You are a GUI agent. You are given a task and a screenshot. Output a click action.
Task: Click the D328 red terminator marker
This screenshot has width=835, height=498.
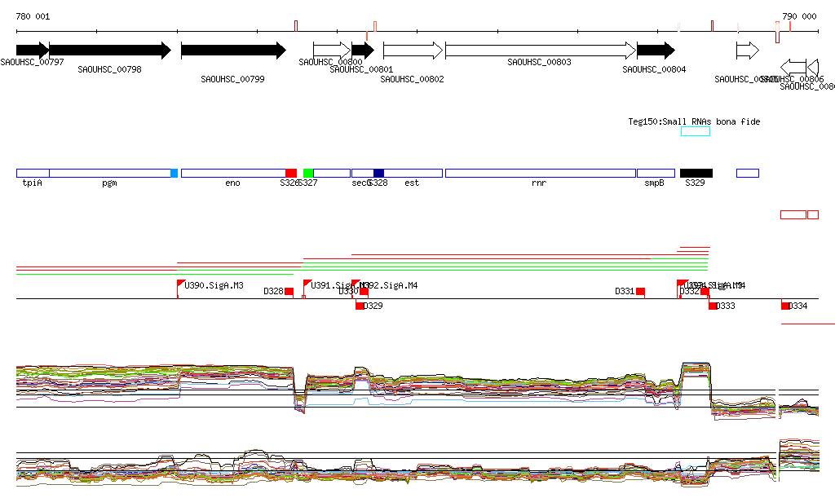click(289, 292)
